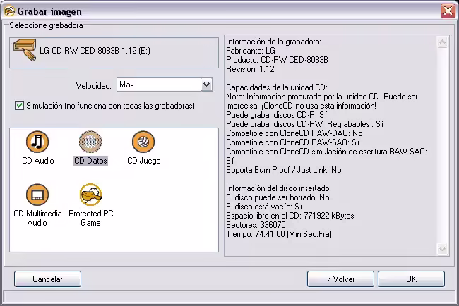Image resolution: width=459 pixels, height=306 pixels.
Task: Click the CloneCD sheep icon in title bar
Action: pos(10,11)
